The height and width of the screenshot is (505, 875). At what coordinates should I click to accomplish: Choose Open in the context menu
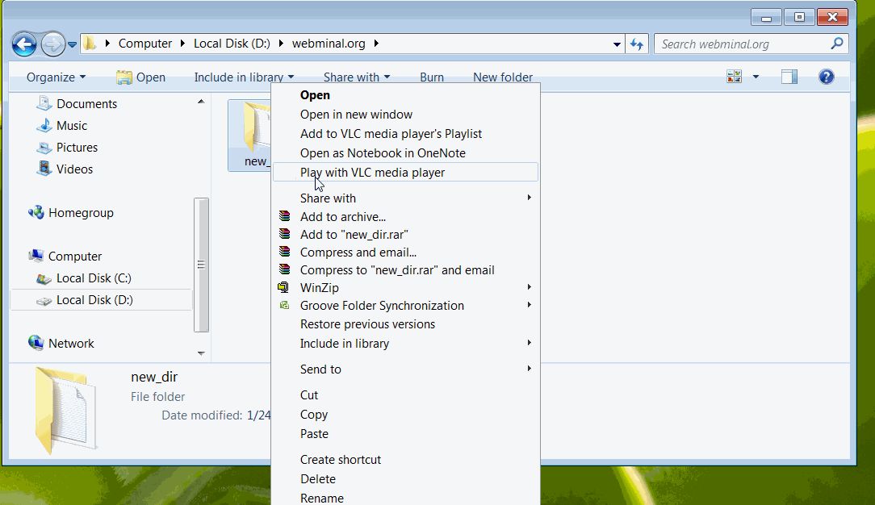[x=315, y=95]
